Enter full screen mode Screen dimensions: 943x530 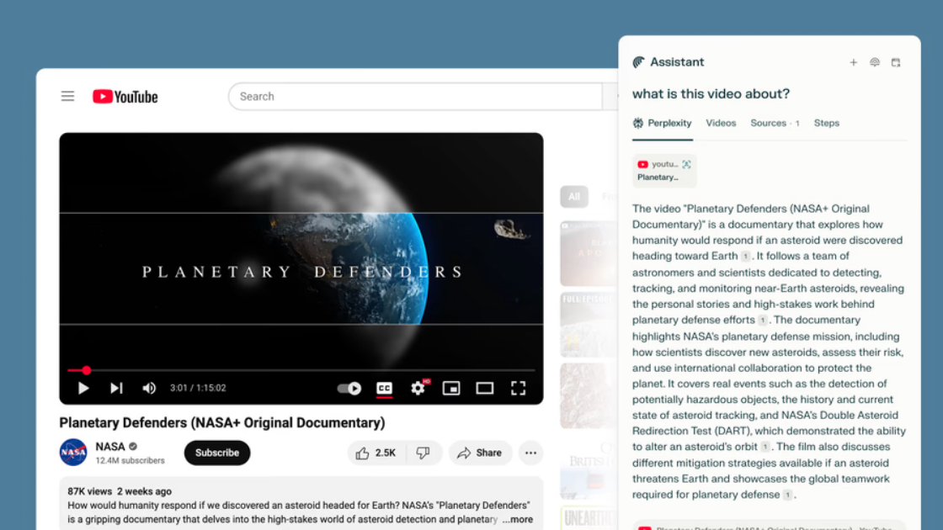[x=519, y=388]
